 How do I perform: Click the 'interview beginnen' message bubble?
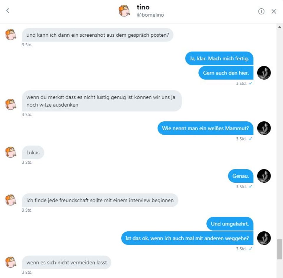100,200
